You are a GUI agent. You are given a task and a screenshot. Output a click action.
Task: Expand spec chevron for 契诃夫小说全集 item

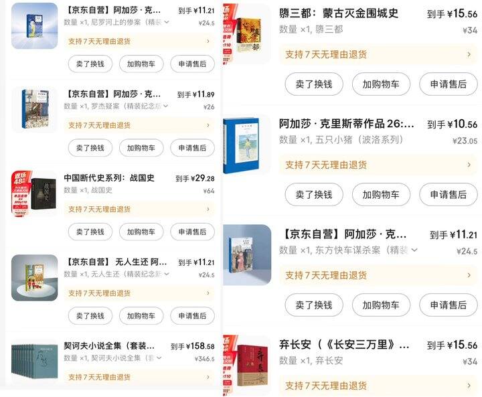click(159, 358)
